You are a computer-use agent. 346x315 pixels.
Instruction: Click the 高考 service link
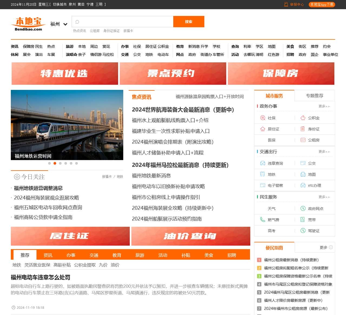272,231
